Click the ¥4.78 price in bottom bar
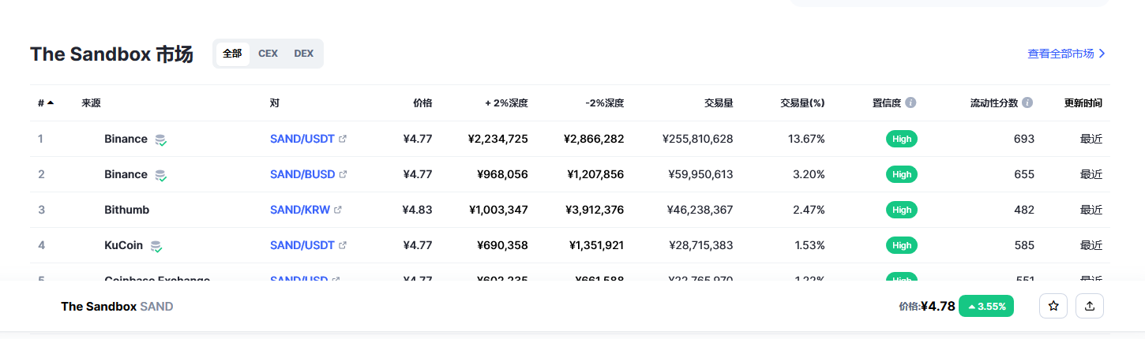Viewport: 1145px width, 339px height. (938, 306)
